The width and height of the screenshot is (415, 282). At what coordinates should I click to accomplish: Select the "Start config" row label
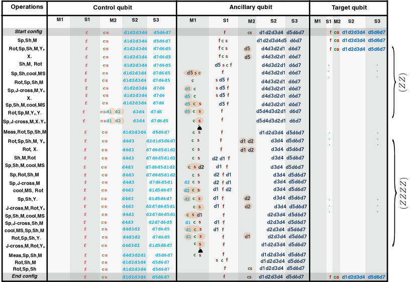click(28, 32)
